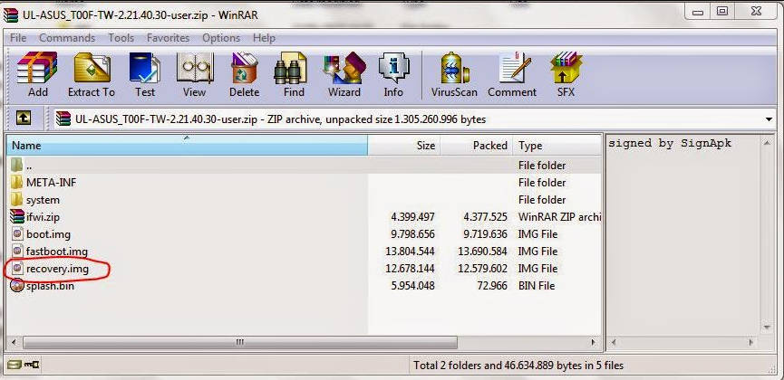
Task: Open the File menu
Action: click(x=18, y=38)
